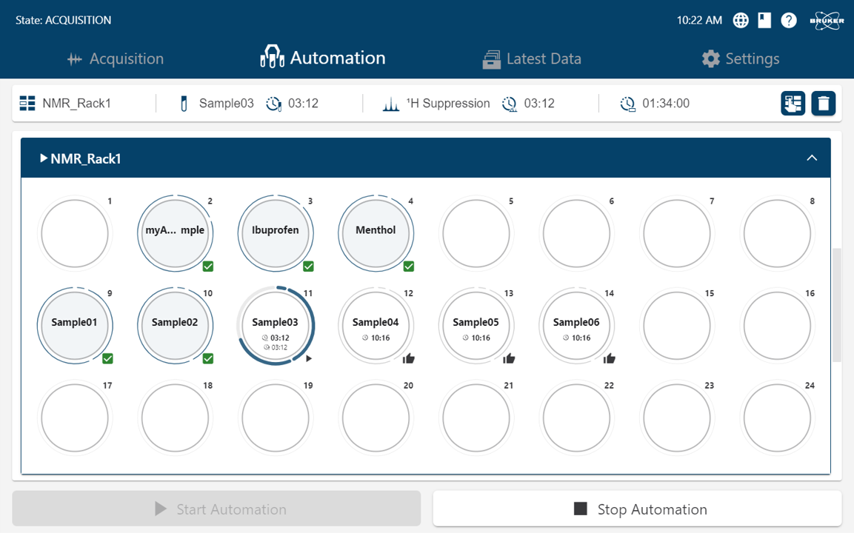Click the Bruker logo icon
854x533 pixels.
point(826,21)
